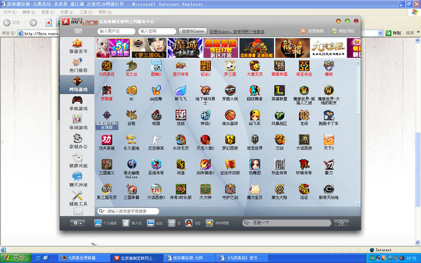Open the 梦三国OL banner ad

[x=149, y=48]
